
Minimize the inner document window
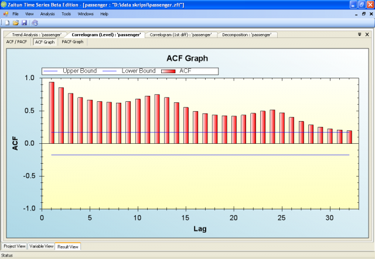pyautogui.click(x=355, y=13)
